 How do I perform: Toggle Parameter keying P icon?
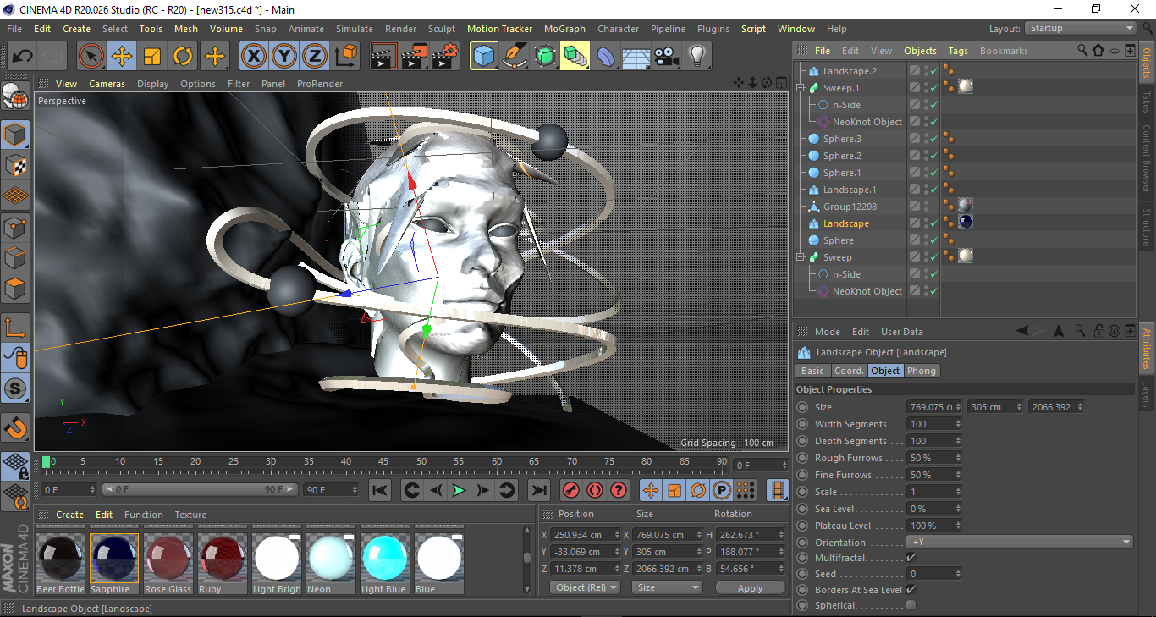(722, 490)
